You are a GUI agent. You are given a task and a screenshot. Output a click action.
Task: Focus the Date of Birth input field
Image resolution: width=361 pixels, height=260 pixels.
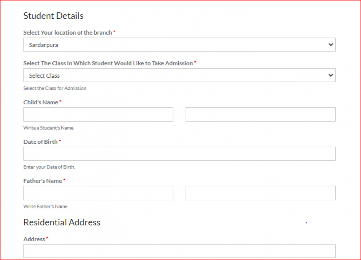click(179, 154)
